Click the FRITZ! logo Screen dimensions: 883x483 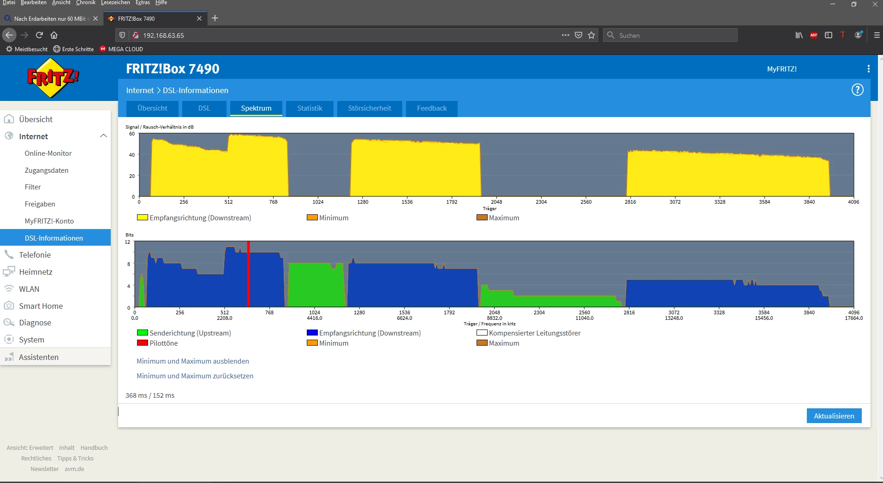53,78
